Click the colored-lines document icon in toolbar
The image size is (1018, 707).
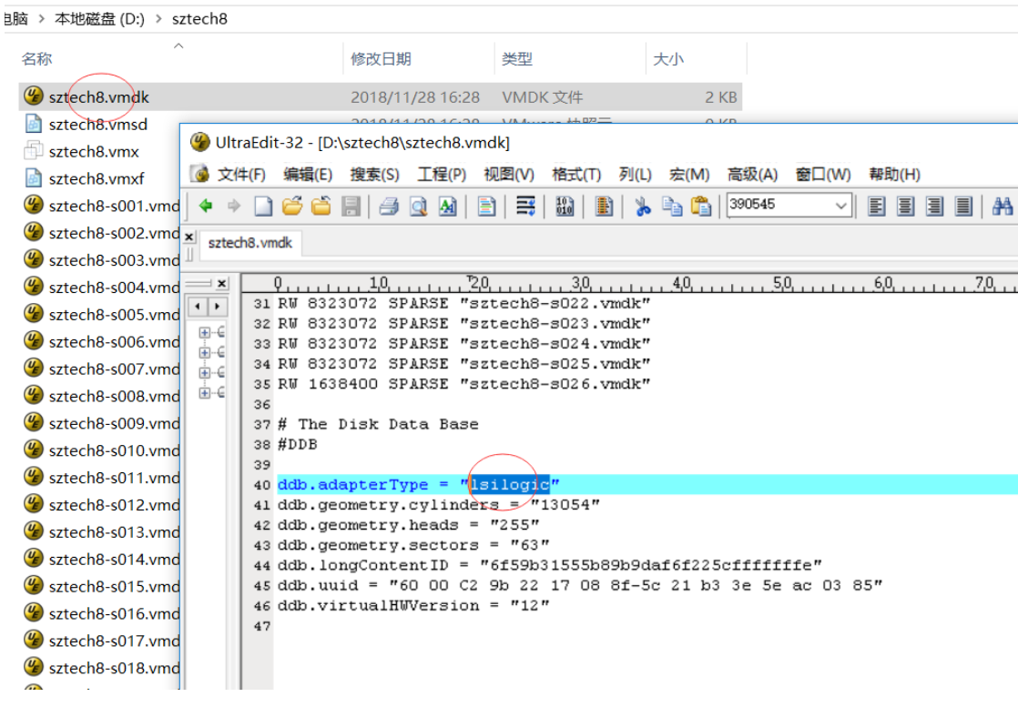(485, 207)
